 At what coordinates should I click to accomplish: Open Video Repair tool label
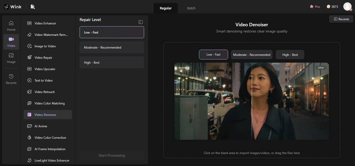(x=43, y=58)
